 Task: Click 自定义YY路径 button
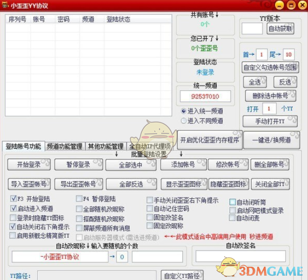[182, 275]
